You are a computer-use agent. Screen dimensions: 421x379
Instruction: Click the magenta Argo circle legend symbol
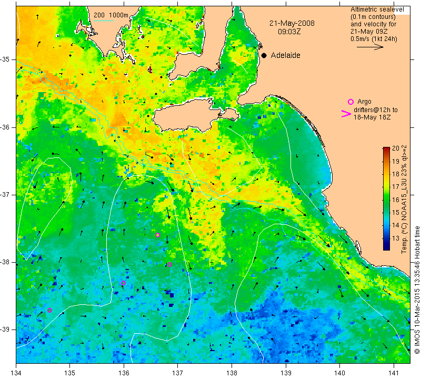[x=350, y=102]
